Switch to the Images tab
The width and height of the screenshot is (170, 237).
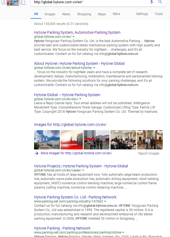pos(50,14)
